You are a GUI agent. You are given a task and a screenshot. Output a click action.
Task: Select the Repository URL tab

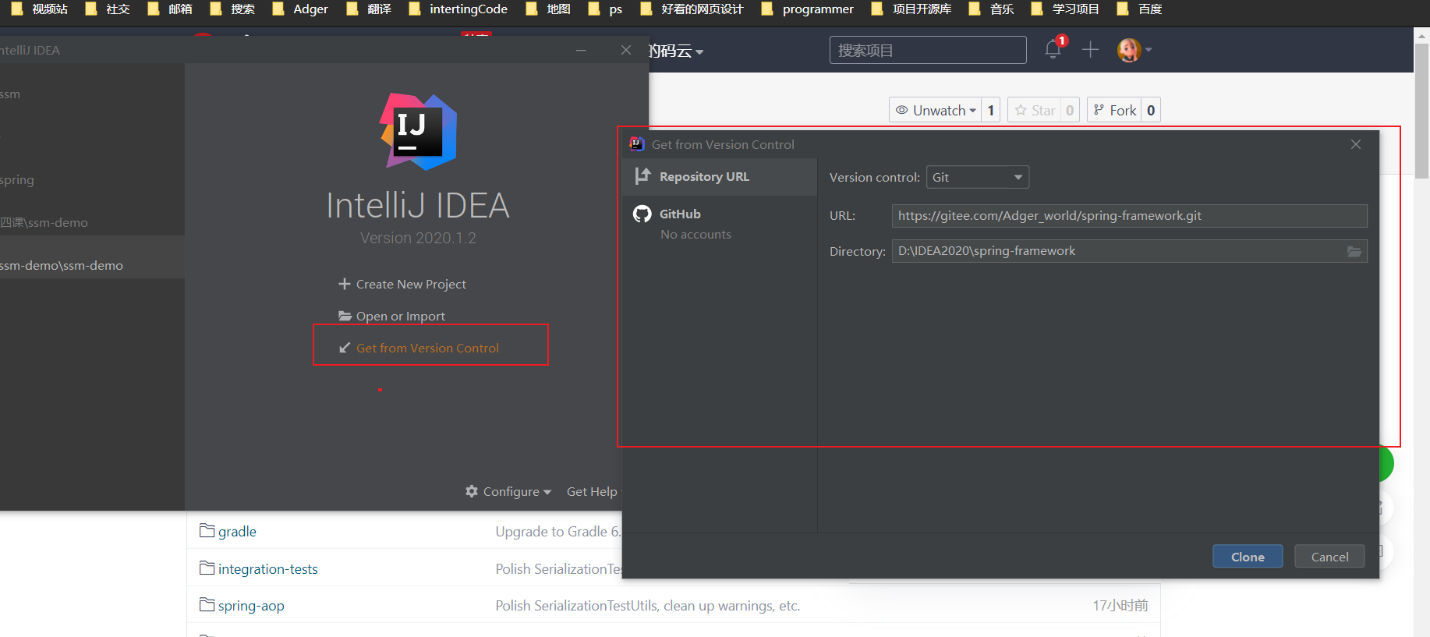point(720,177)
